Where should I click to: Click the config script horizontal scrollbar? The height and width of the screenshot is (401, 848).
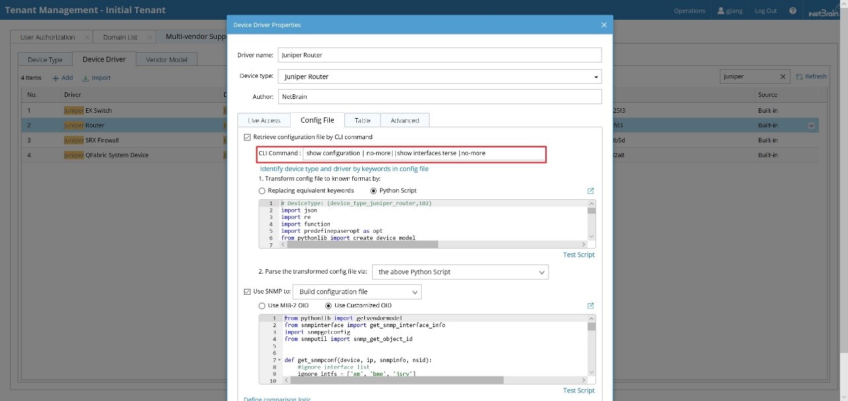[x=362, y=244]
